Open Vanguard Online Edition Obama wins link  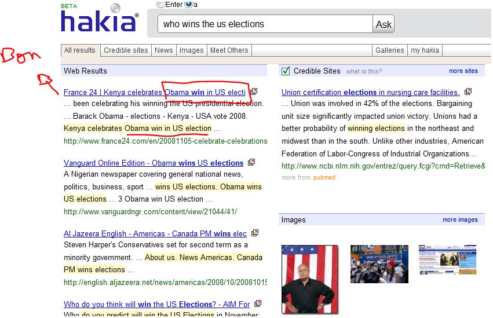point(154,163)
